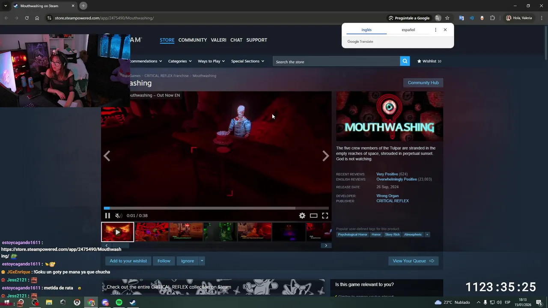Expand the Special Sections dropdown
548x308 pixels.
pyautogui.click(x=247, y=61)
